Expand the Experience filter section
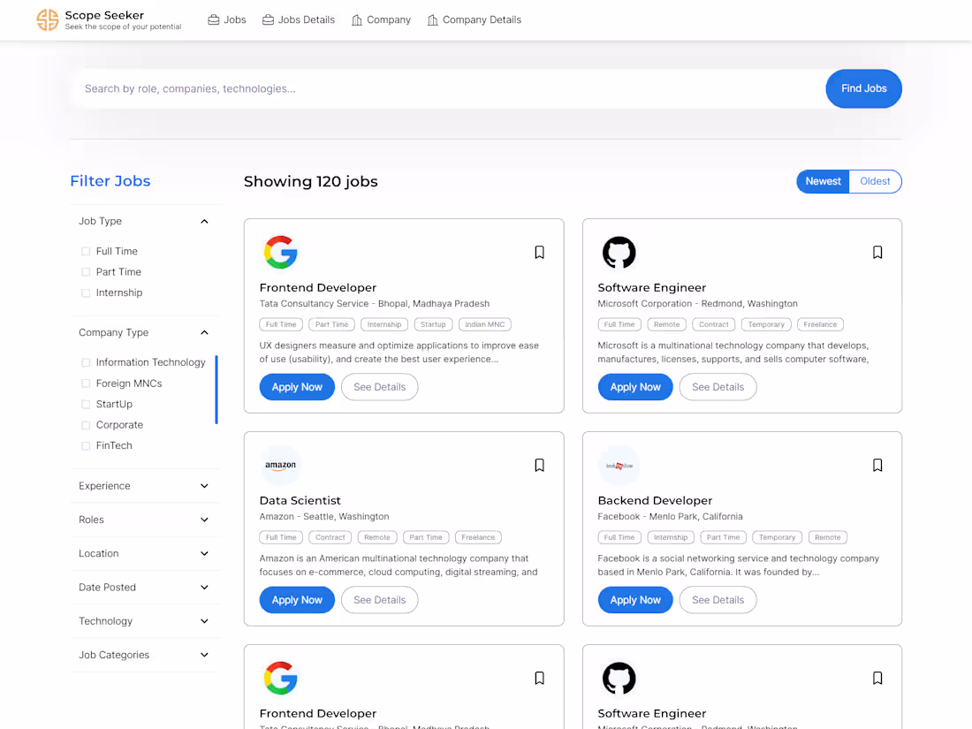Viewport: 972px width, 729px height. pos(204,486)
